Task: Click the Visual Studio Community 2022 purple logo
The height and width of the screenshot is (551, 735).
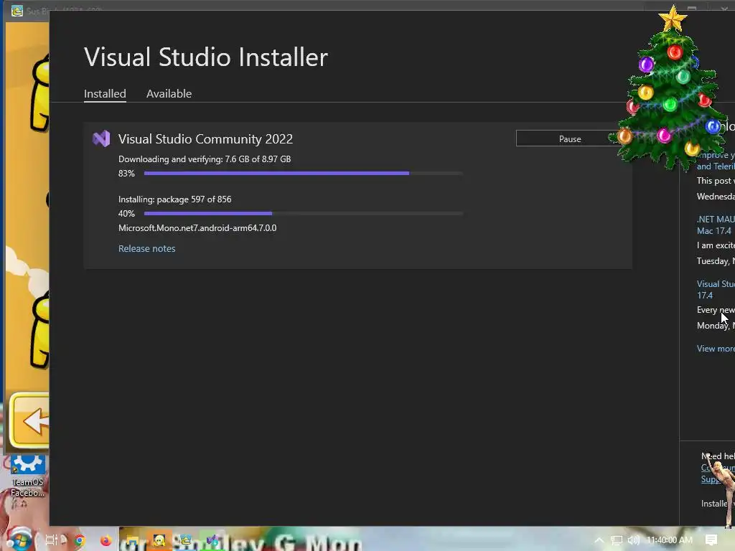Action: 101,138
